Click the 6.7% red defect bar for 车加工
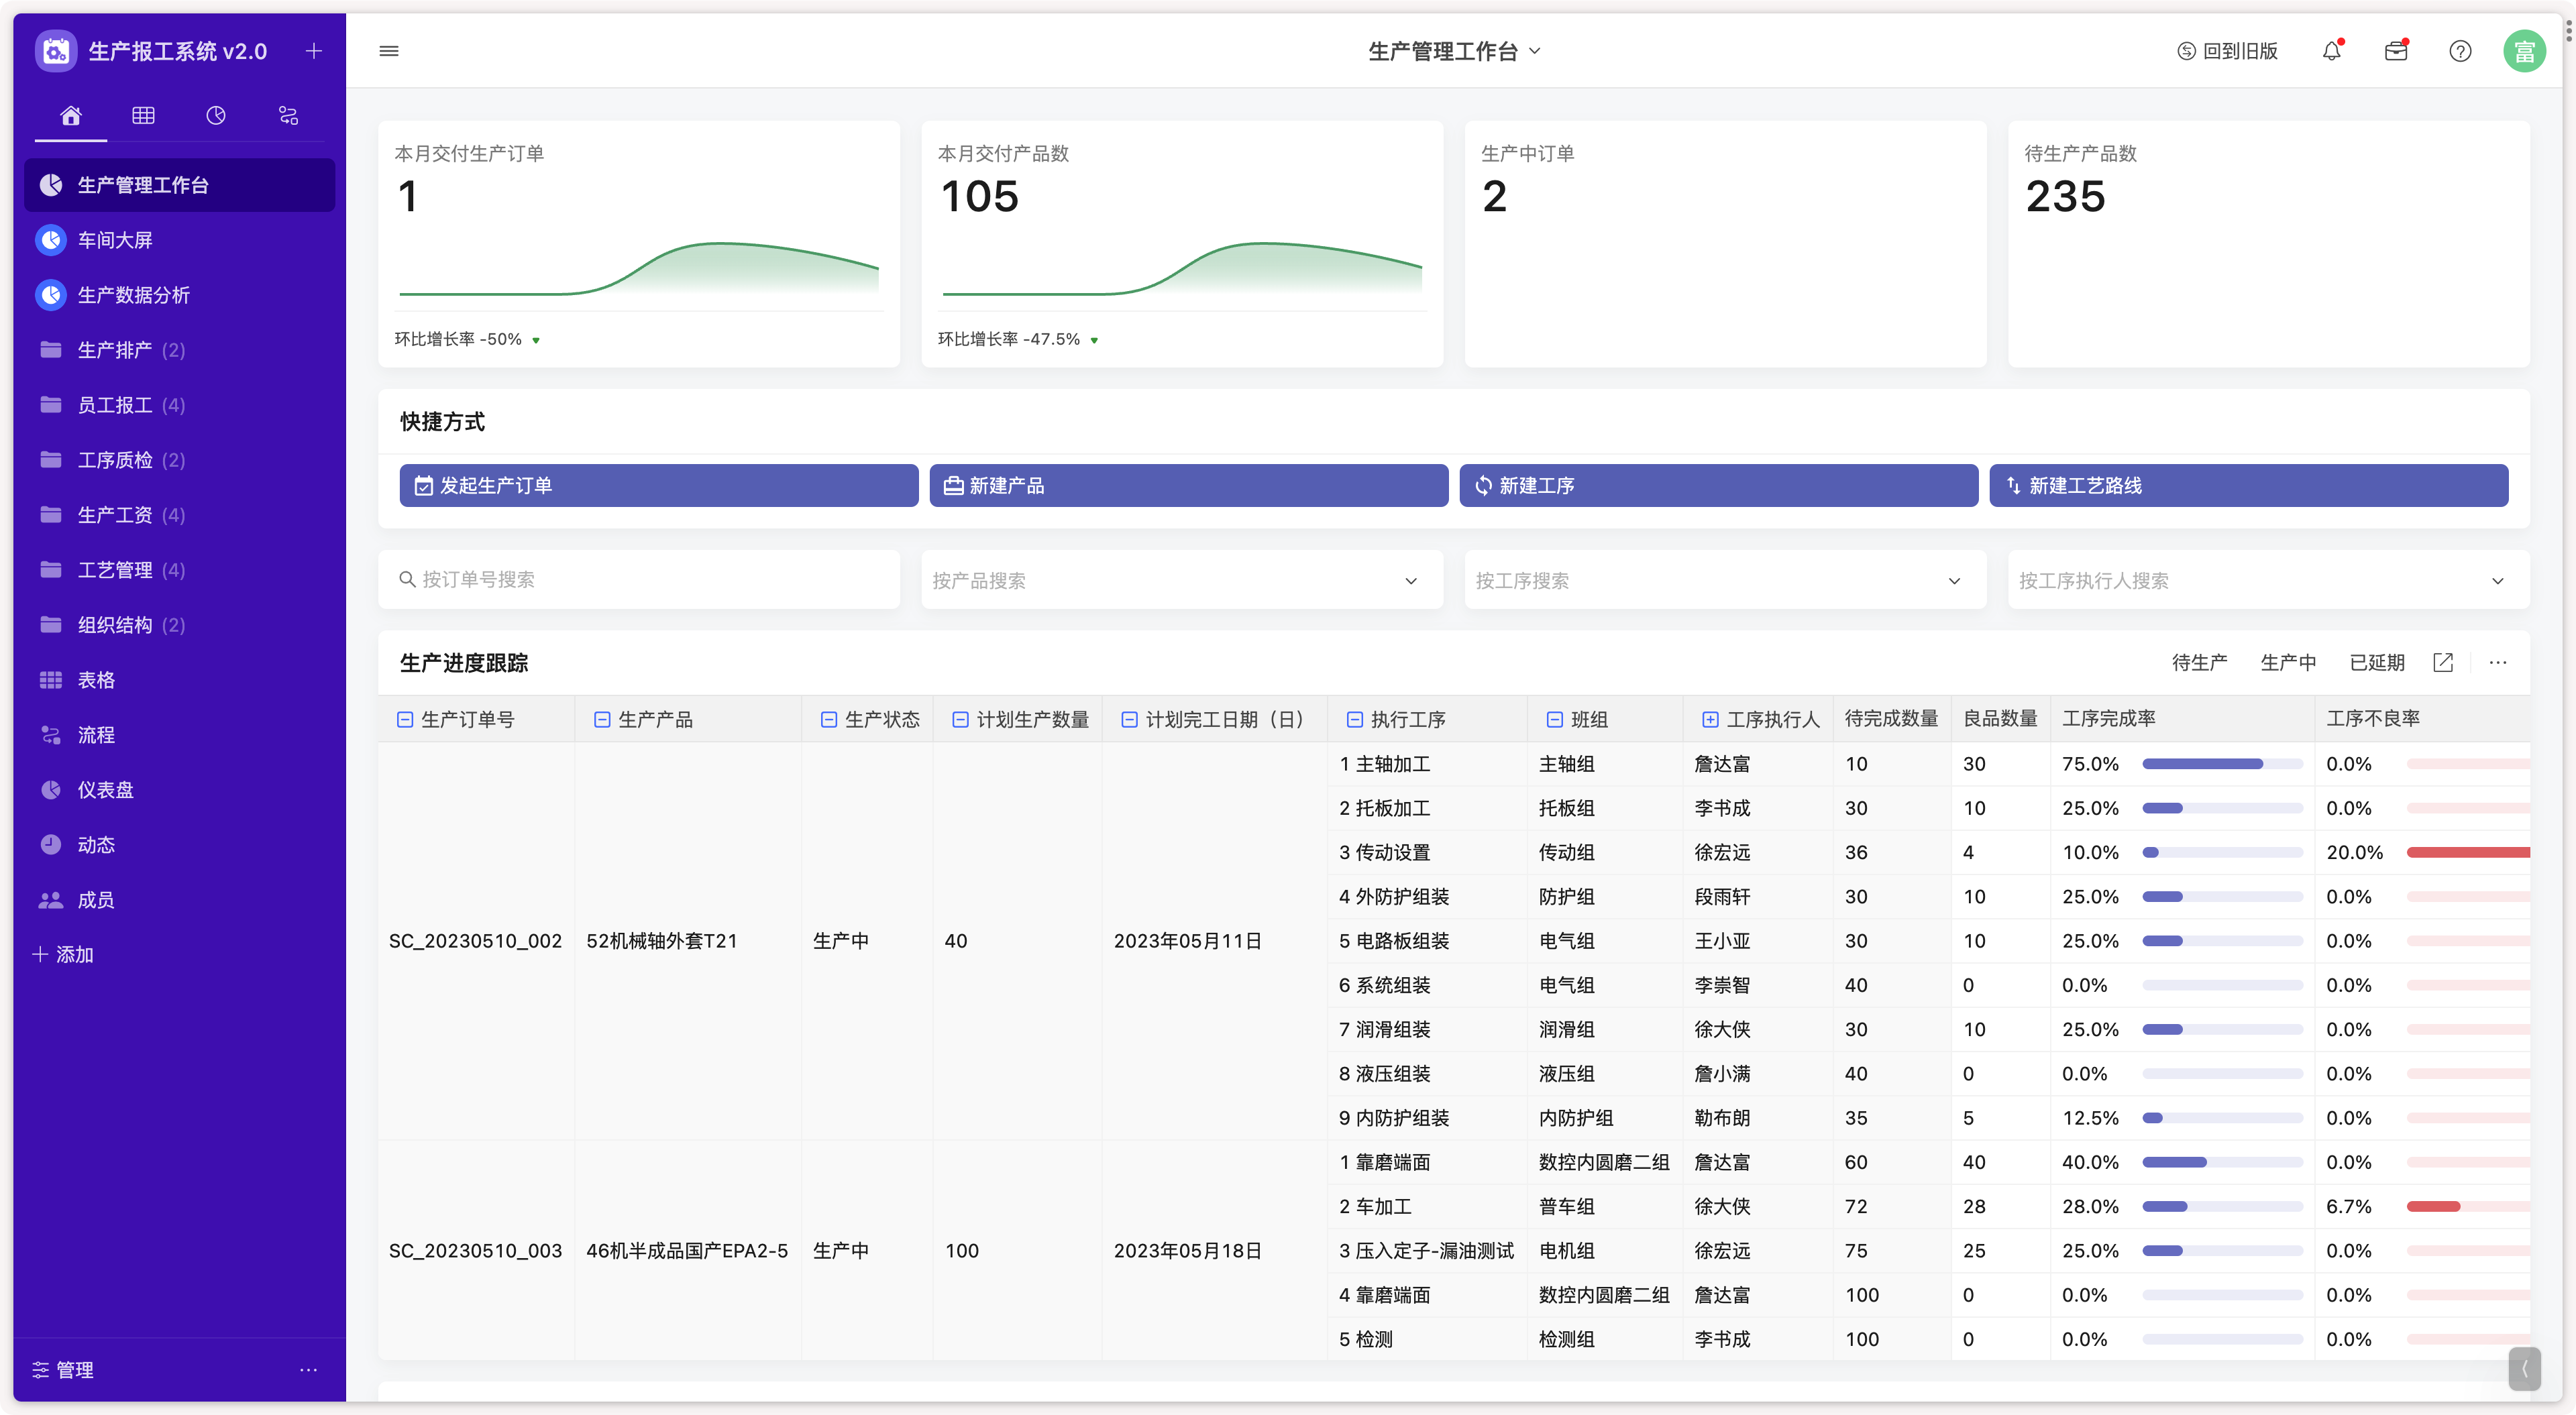 pyautogui.click(x=2433, y=1206)
